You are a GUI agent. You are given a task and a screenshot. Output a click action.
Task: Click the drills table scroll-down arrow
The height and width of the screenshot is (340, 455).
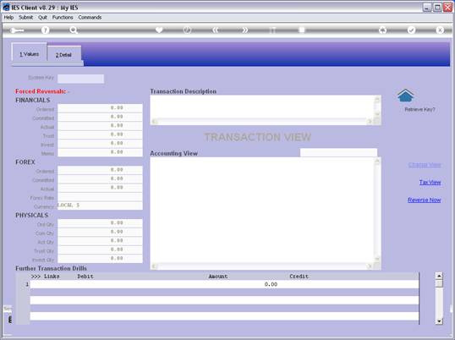(x=439, y=321)
